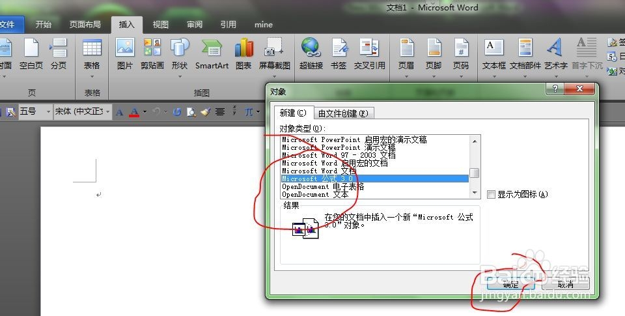Select the 新建 tab in Object dialog
This screenshot has height=316, width=625.
pos(294,113)
